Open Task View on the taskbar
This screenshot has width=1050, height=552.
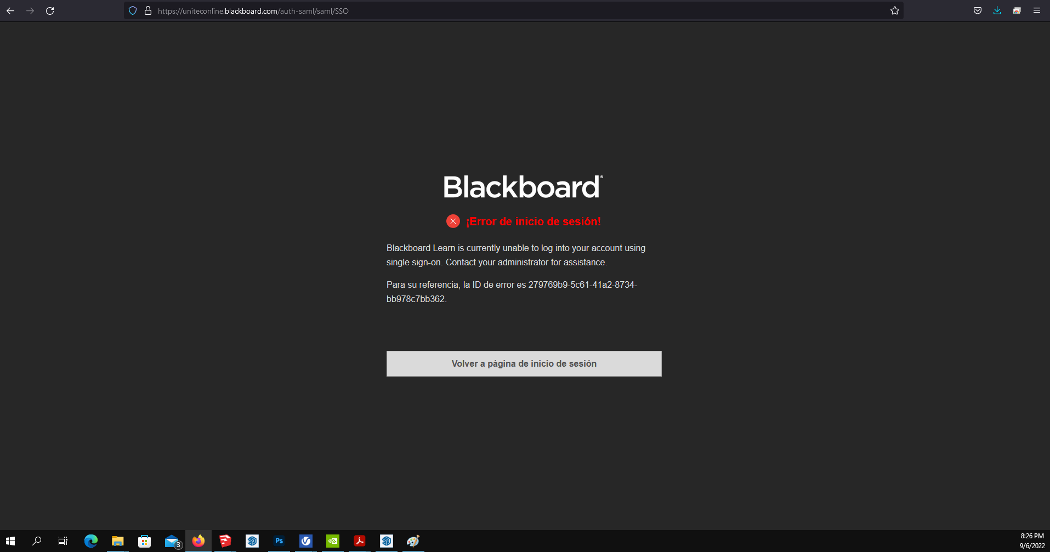click(63, 541)
